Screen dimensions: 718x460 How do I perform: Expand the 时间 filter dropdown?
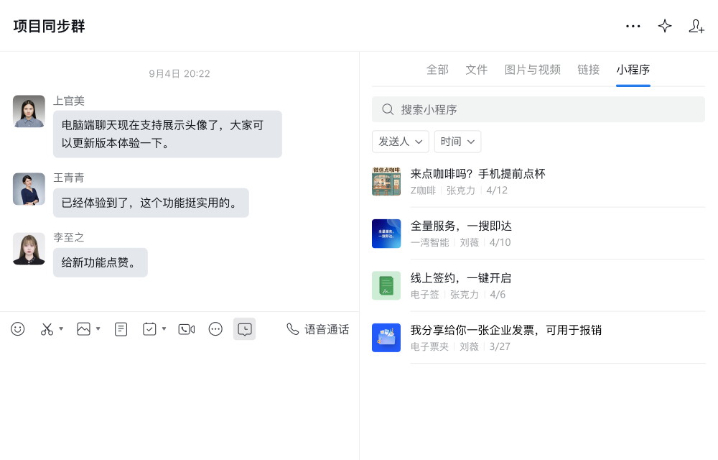coord(457,142)
